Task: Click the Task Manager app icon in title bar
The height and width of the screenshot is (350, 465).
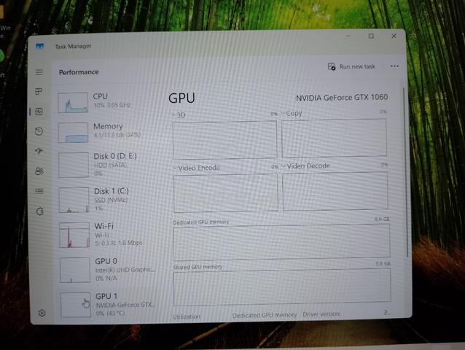Action: point(40,46)
